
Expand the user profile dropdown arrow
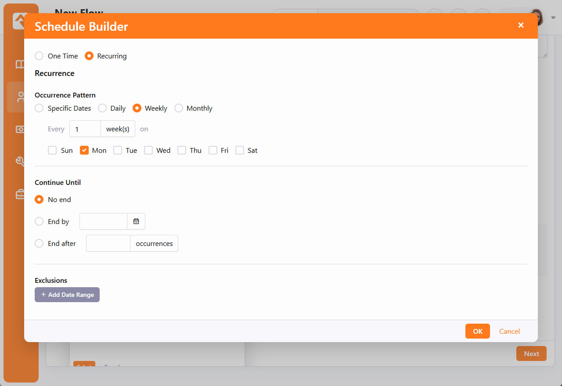pos(553,18)
